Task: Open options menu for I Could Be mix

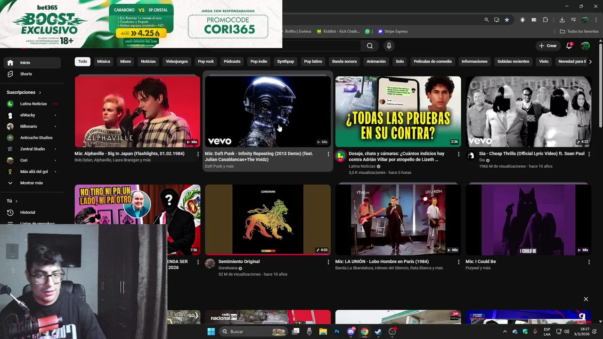Action: pos(589,262)
